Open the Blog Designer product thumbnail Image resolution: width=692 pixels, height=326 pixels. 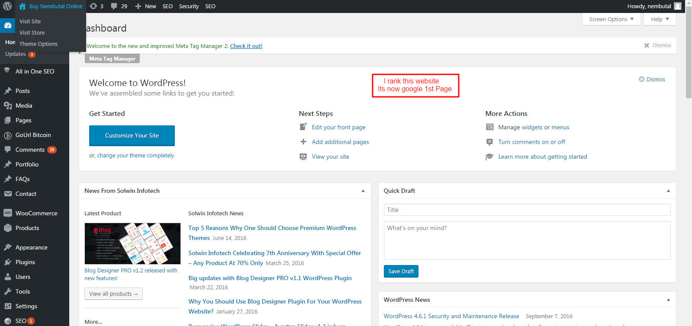(x=132, y=243)
